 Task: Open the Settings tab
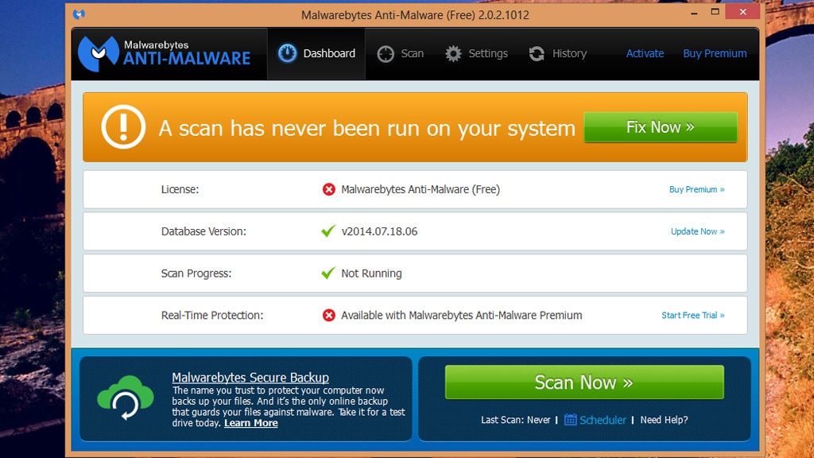point(476,53)
